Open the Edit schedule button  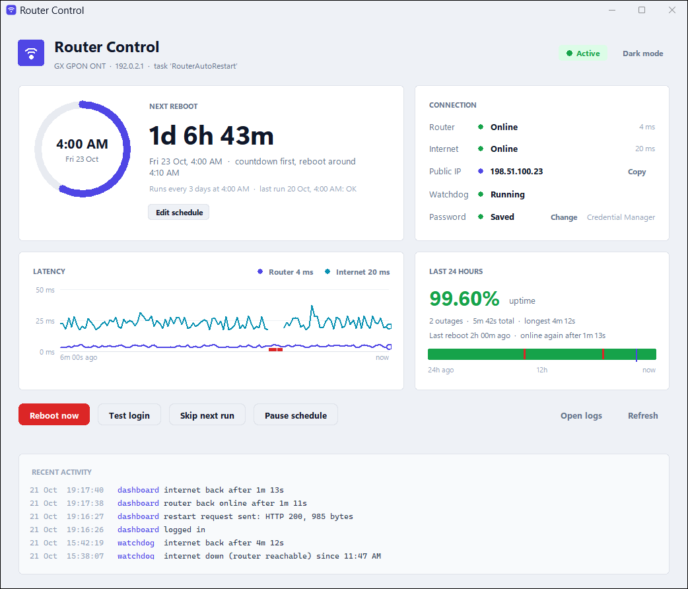178,213
